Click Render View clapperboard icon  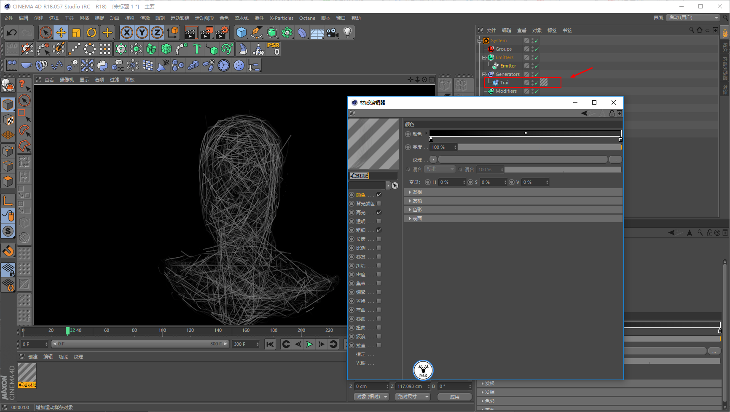191,32
